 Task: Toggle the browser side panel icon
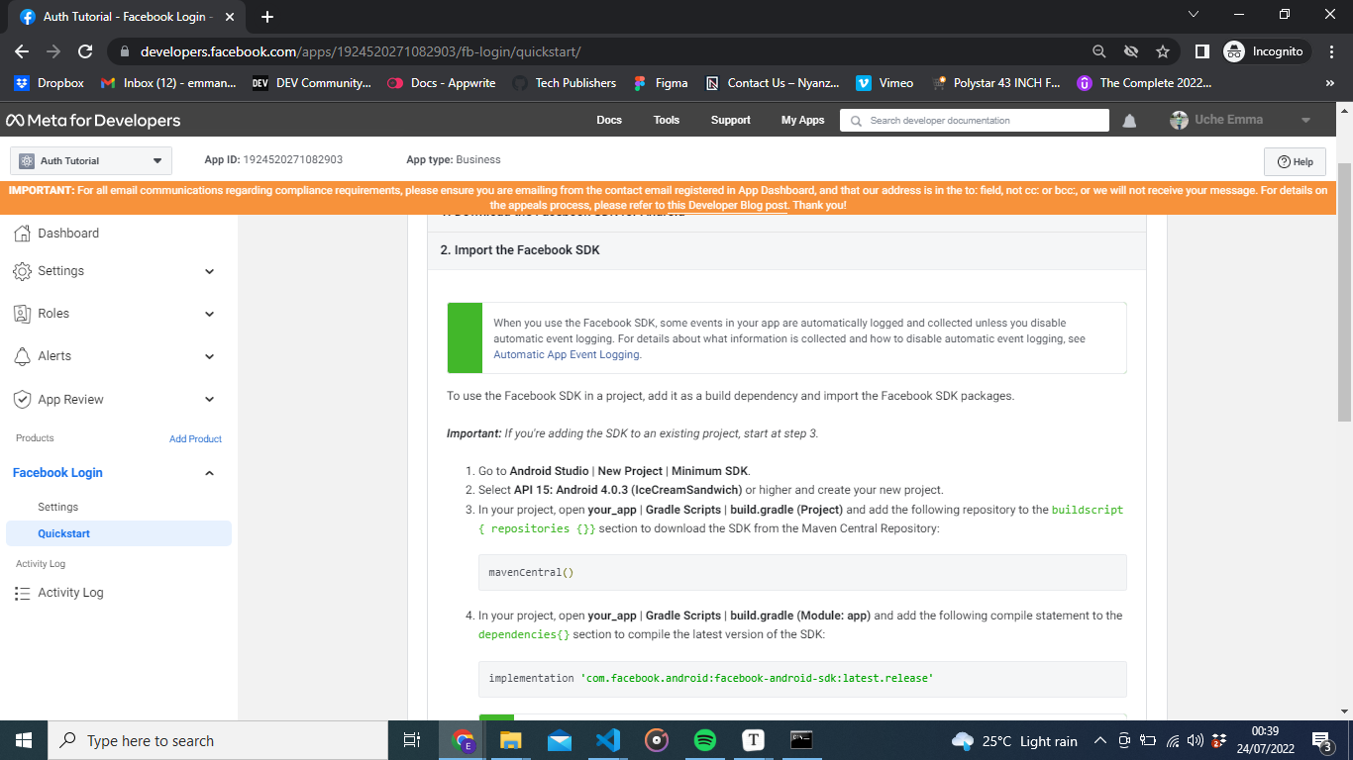pyautogui.click(x=1201, y=51)
